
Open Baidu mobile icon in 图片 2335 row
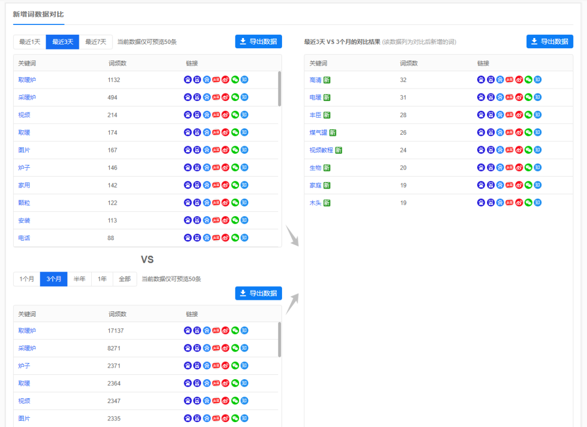(197, 418)
